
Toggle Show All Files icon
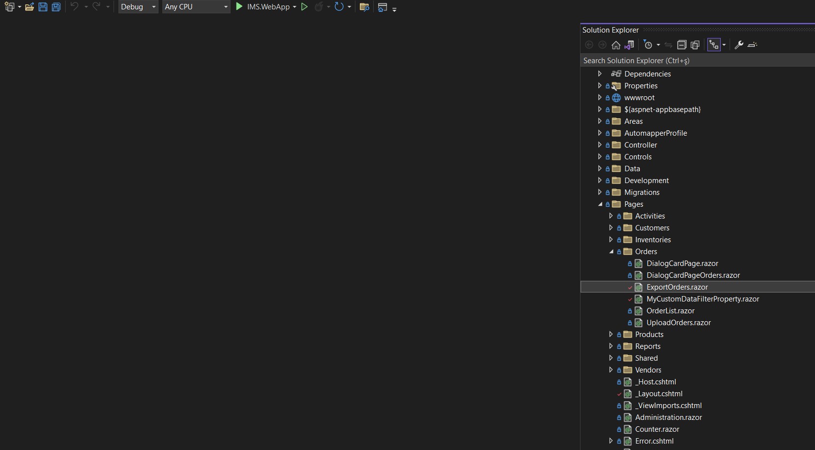click(x=695, y=45)
